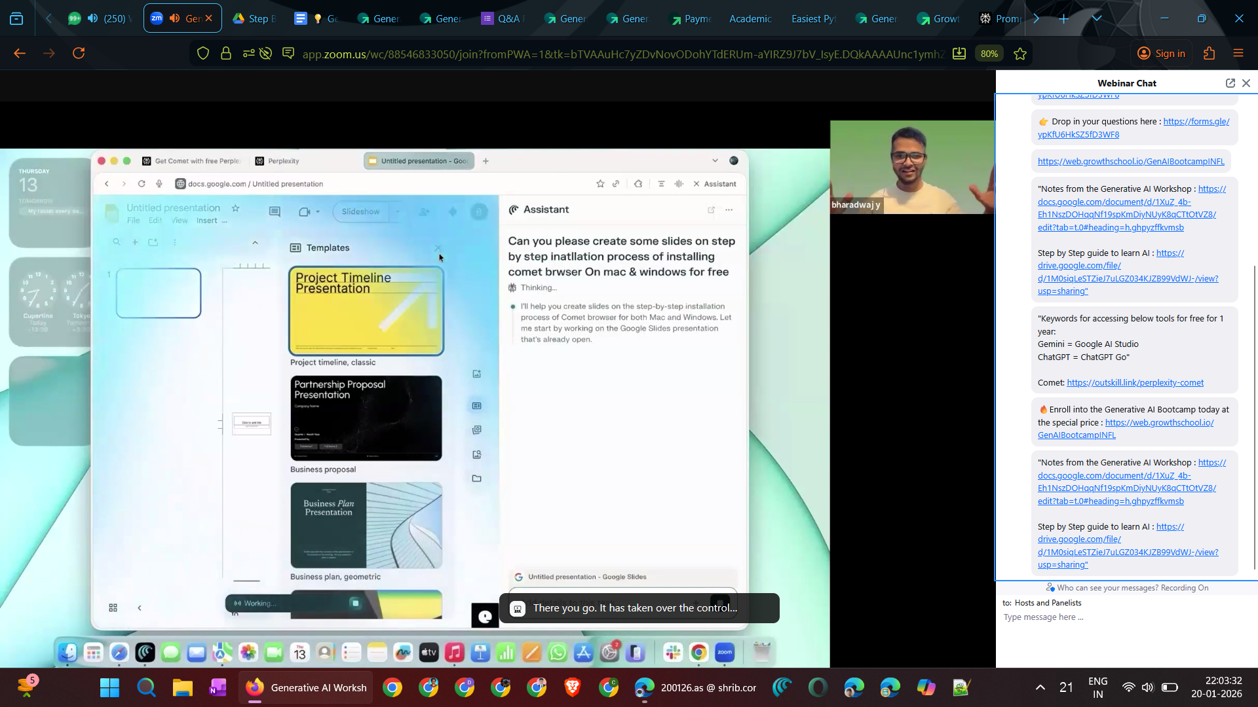The image size is (1258, 707).
Task: Toggle the blocked autoplay permission icon
Action: point(265,54)
